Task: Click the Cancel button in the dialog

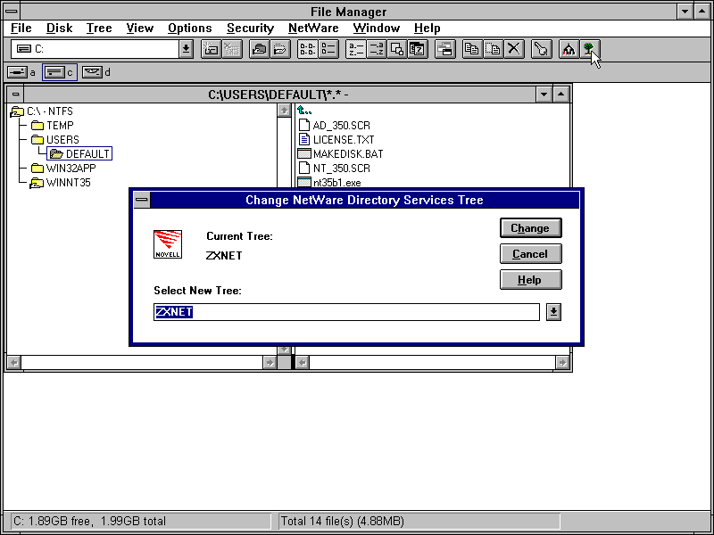Action: pyautogui.click(x=530, y=254)
